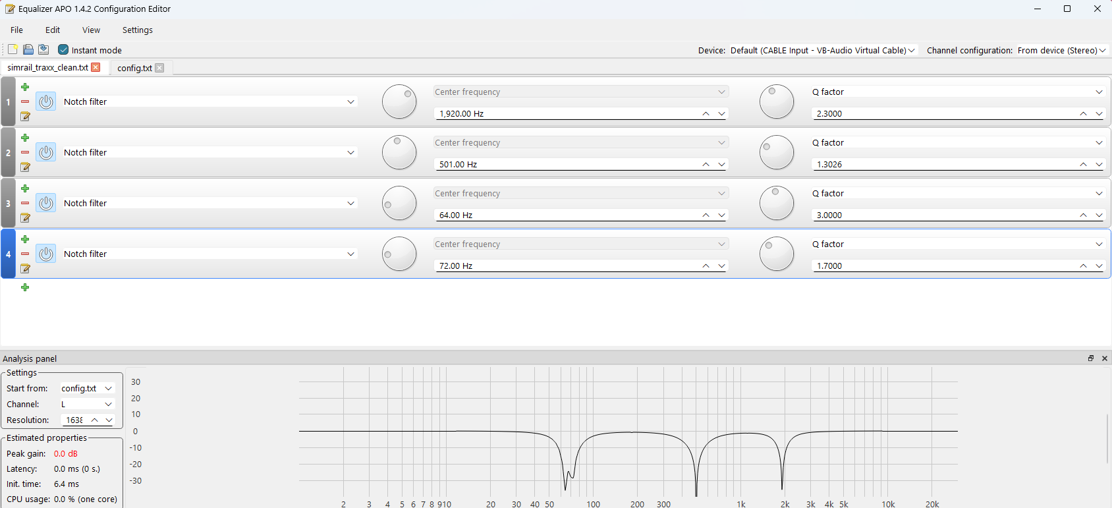Remove filter 2 with its red minus

point(25,152)
